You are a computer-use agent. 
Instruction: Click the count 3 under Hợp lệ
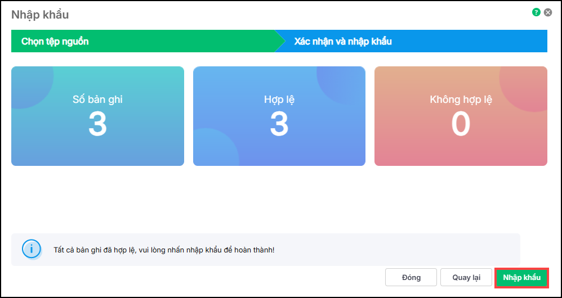coord(279,124)
